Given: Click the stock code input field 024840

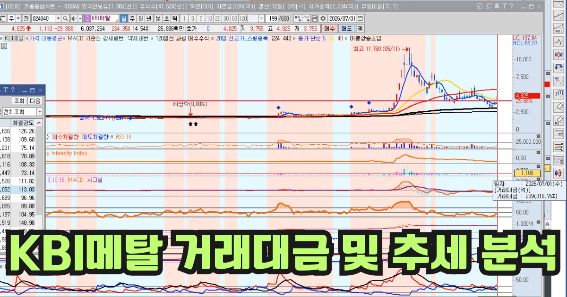Looking at the screenshot, I should point(43,18).
